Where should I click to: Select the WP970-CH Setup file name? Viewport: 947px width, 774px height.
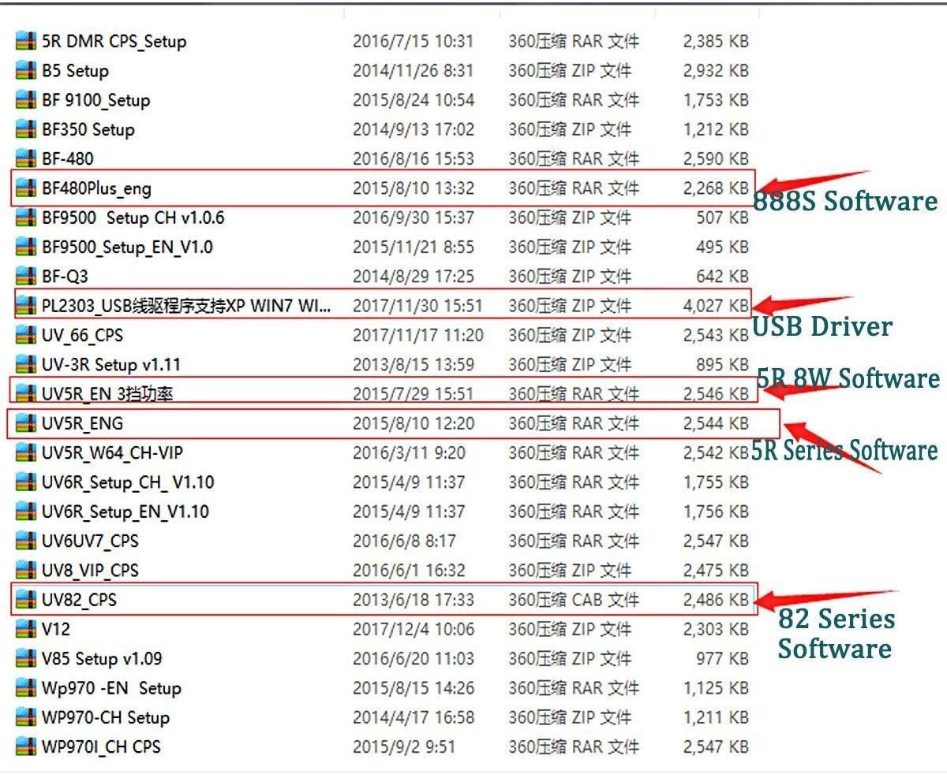[x=106, y=718]
